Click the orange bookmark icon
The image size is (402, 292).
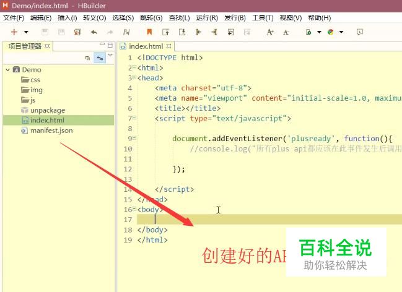[x=149, y=32]
